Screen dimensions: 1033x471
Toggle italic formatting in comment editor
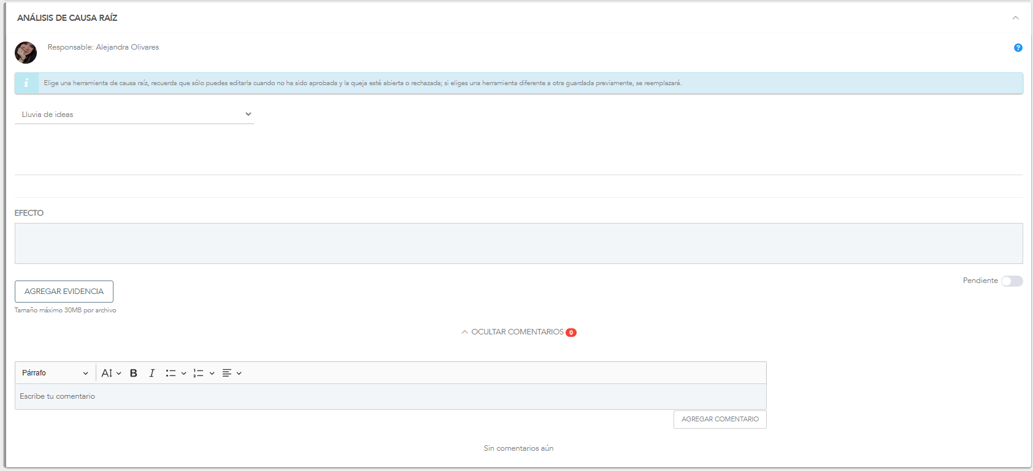point(152,373)
